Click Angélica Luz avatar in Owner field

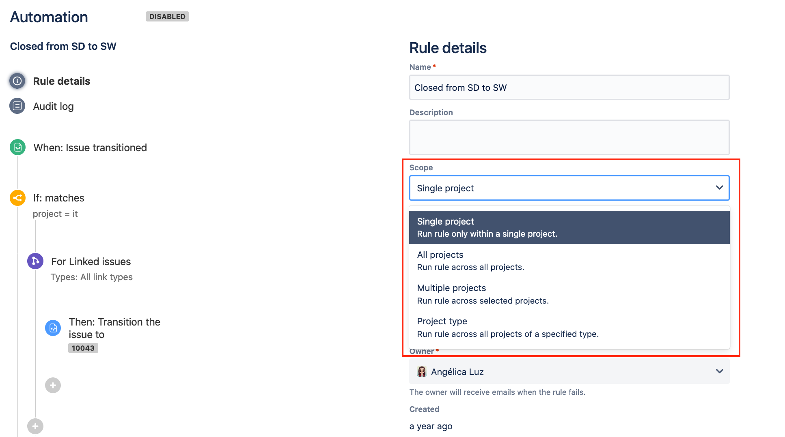422,371
